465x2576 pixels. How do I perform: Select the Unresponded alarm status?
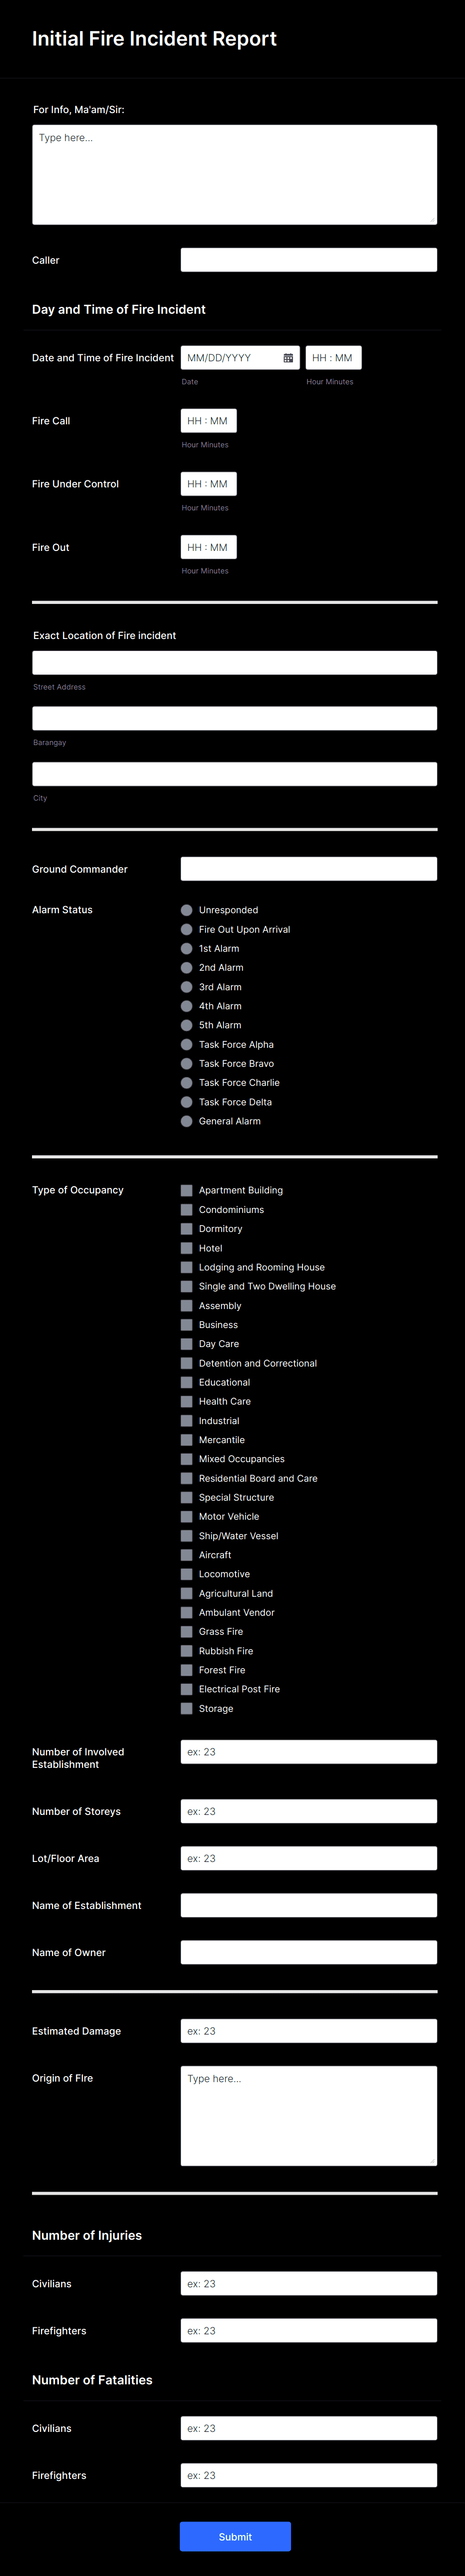coord(186,910)
